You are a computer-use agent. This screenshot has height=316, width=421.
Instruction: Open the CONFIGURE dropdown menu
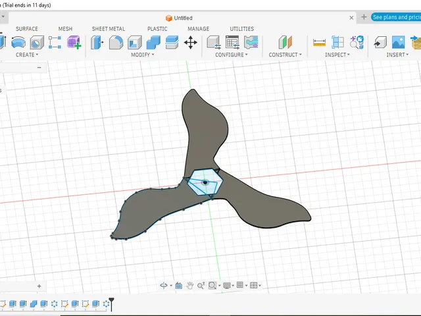[231, 55]
